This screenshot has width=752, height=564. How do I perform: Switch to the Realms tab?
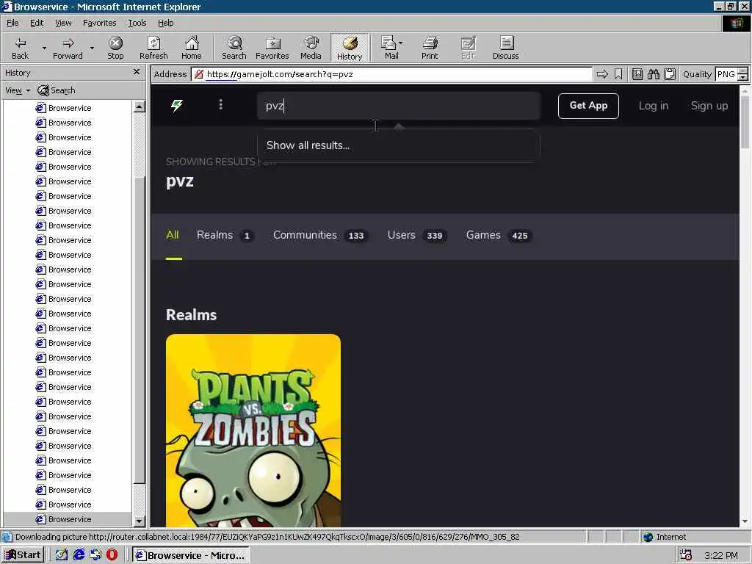click(x=225, y=235)
